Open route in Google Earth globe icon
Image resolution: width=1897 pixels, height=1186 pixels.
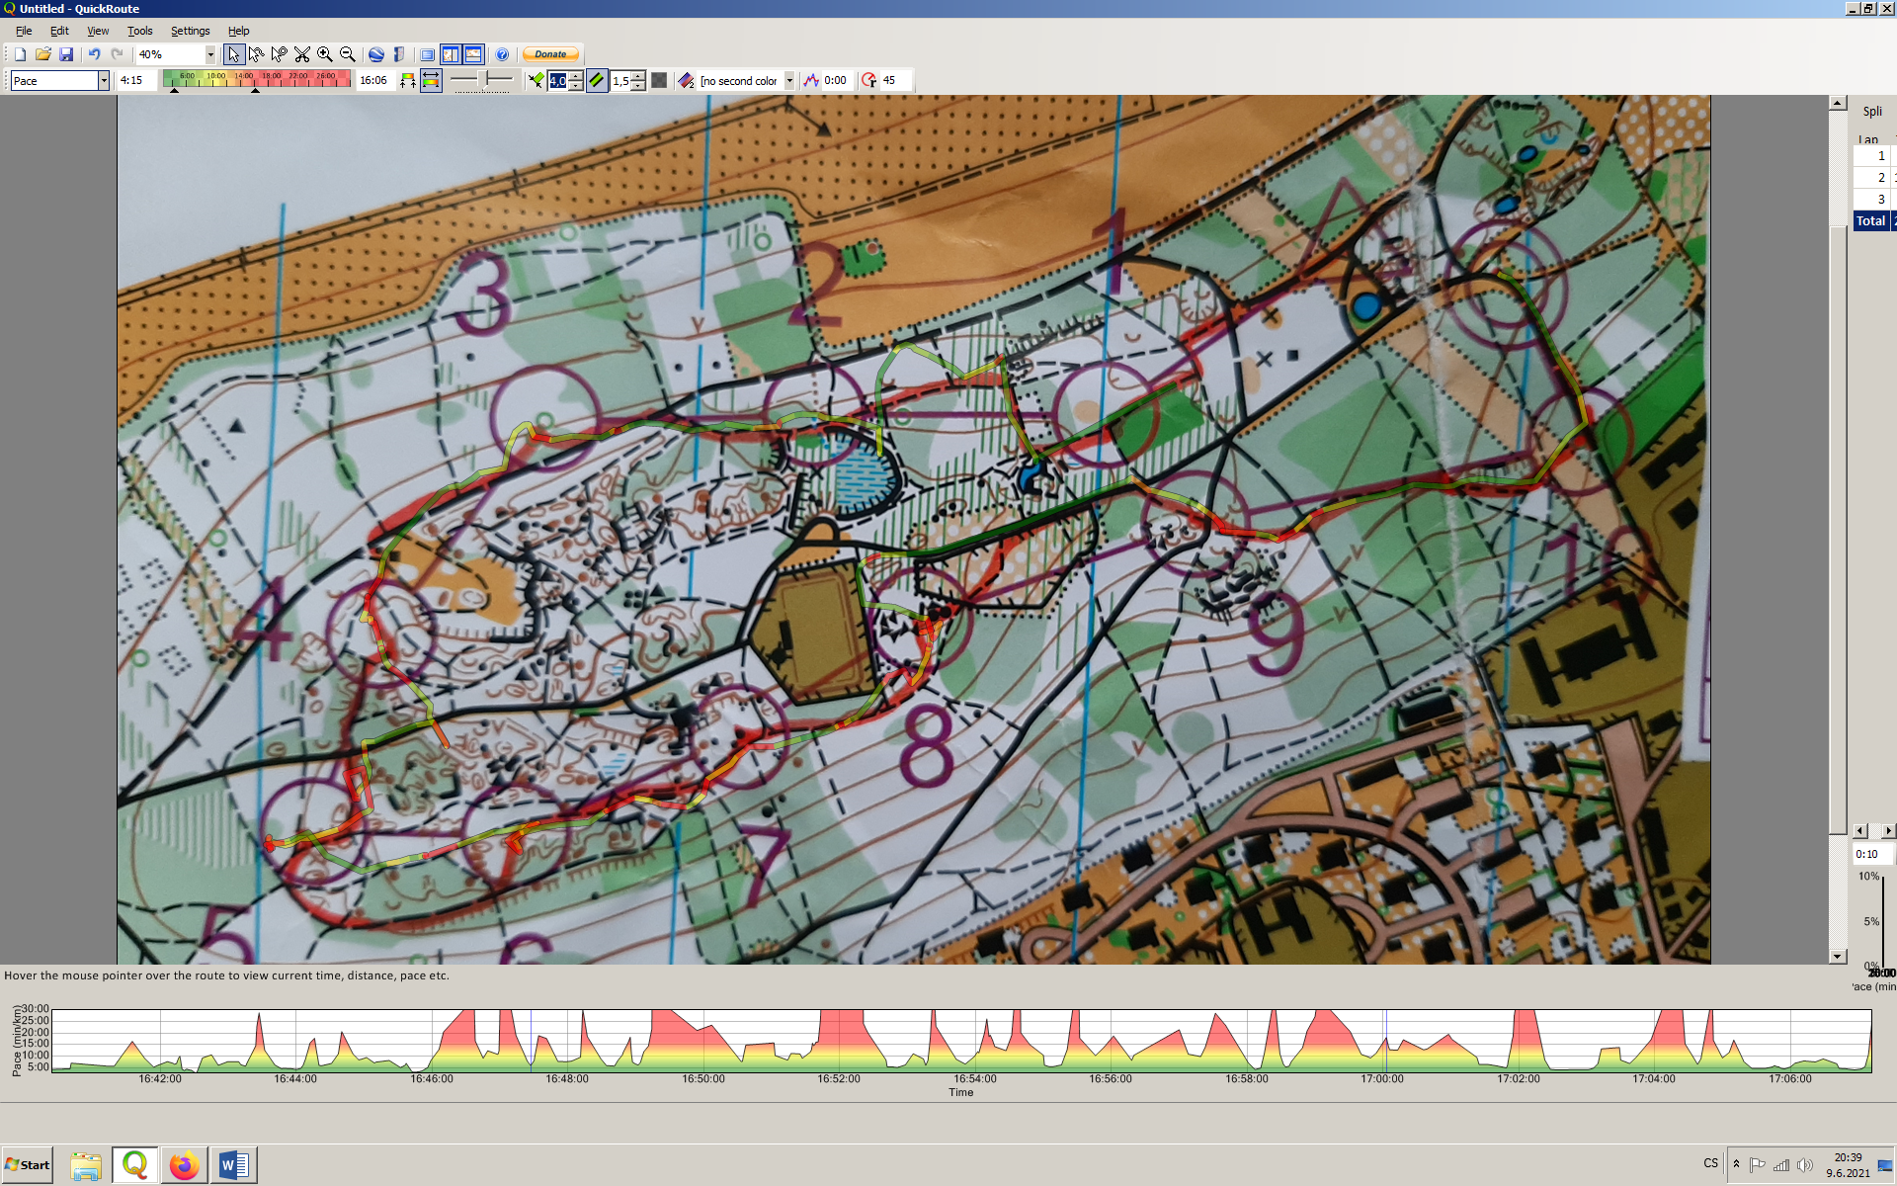pyautogui.click(x=375, y=54)
